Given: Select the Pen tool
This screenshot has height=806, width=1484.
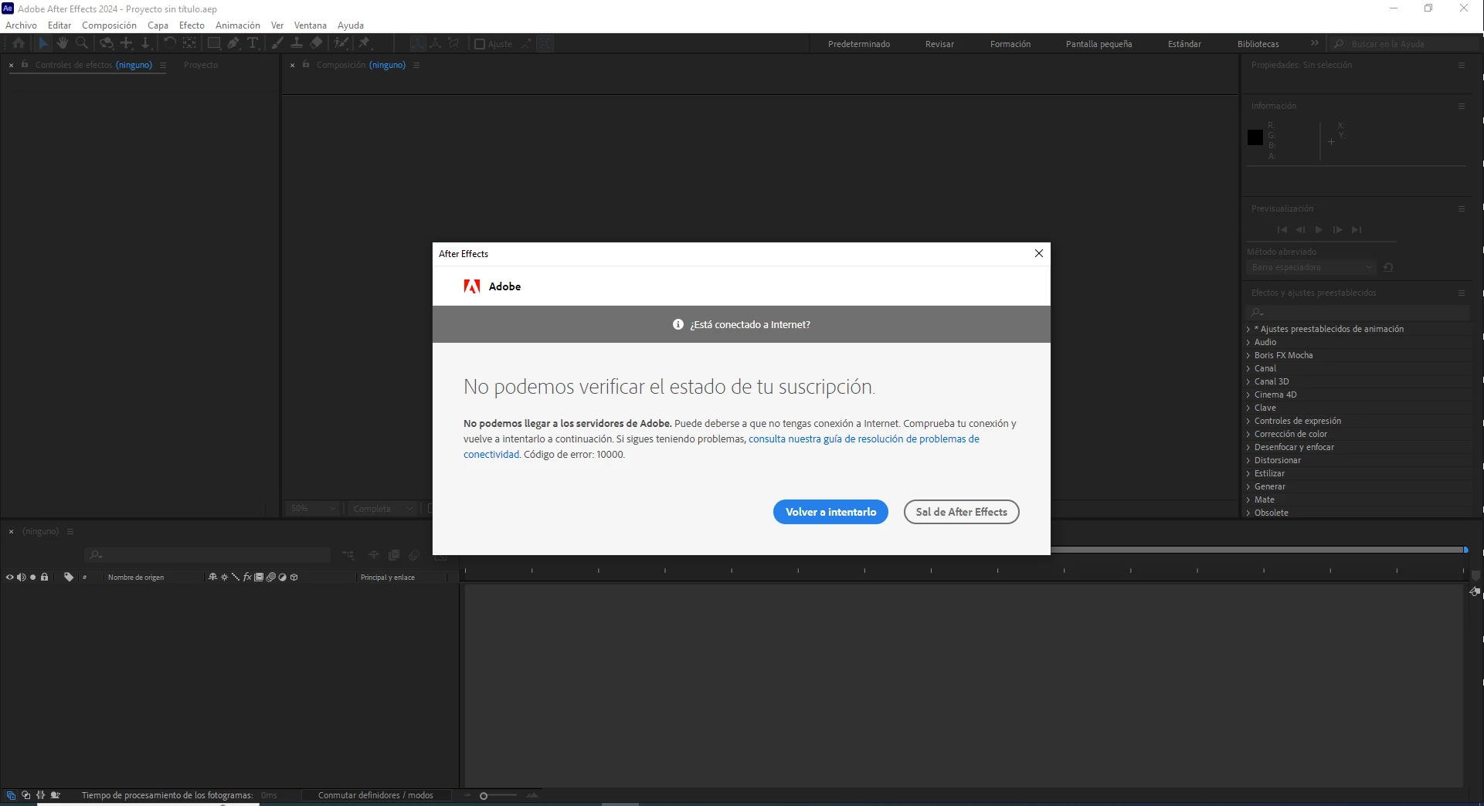Looking at the screenshot, I should 233,43.
